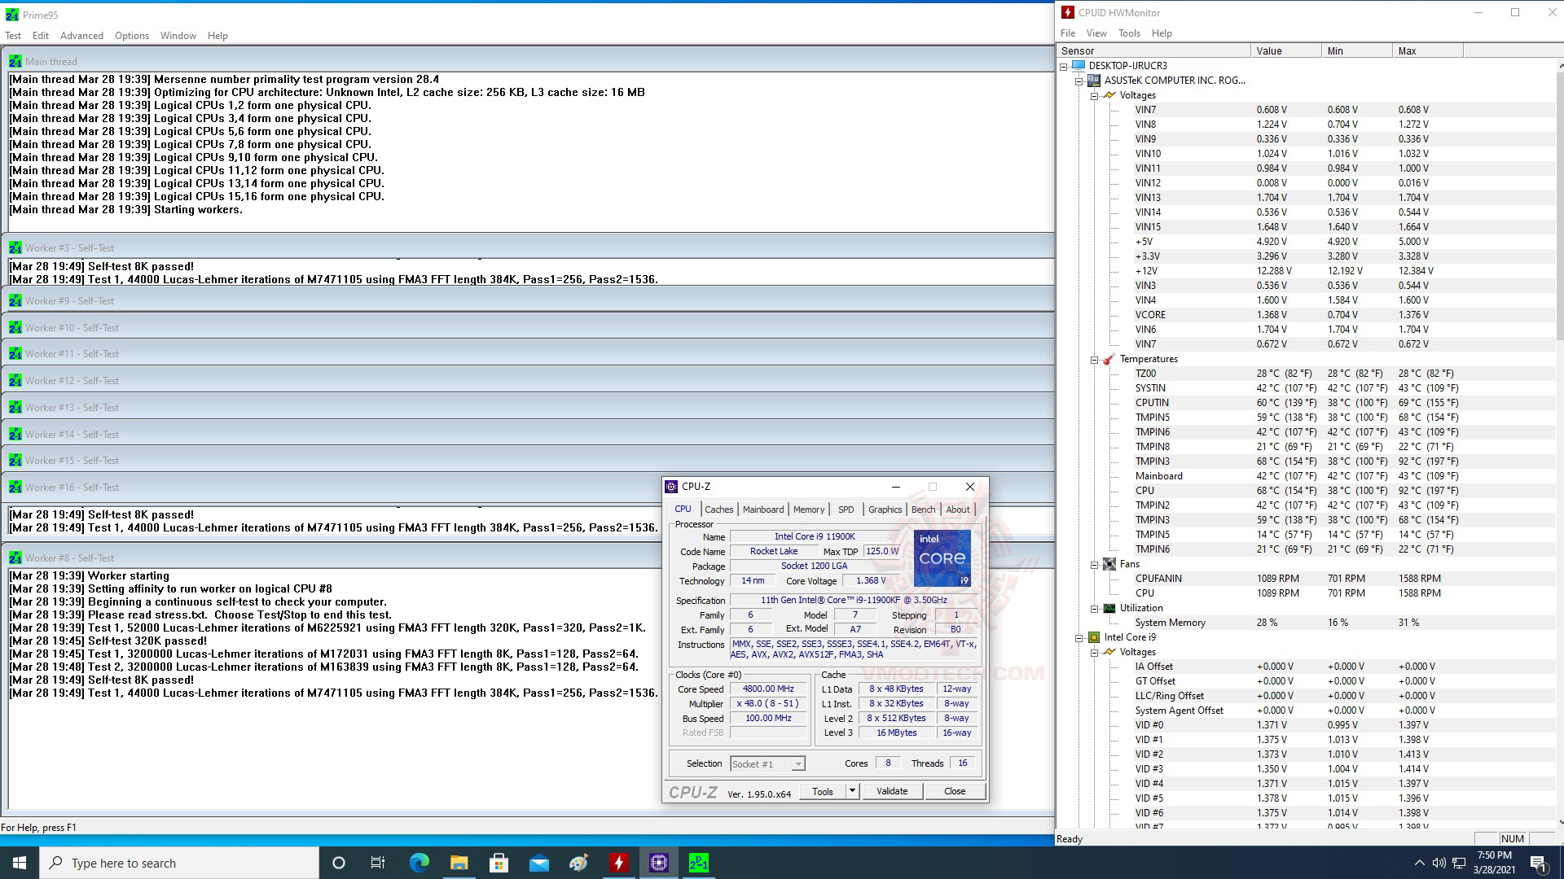Open Microsoft Edge from the taskbar
Screen dimensions: 1564x879
coord(419,863)
